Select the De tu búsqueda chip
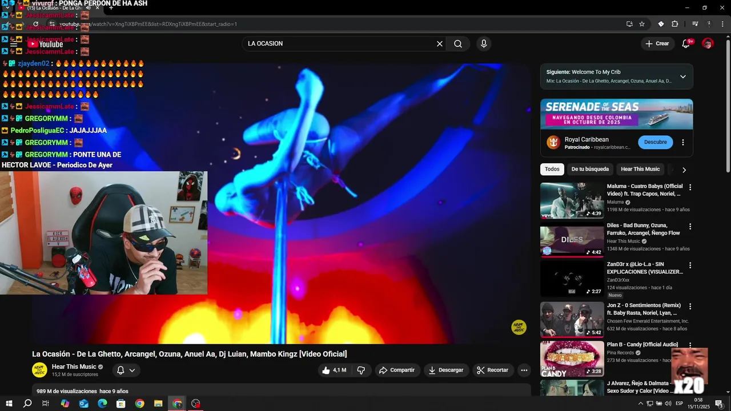 (590, 169)
